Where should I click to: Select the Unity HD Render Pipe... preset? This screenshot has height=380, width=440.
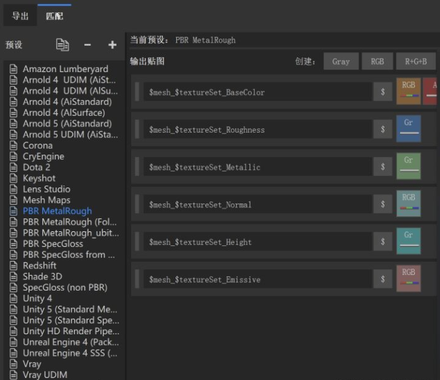(x=71, y=331)
